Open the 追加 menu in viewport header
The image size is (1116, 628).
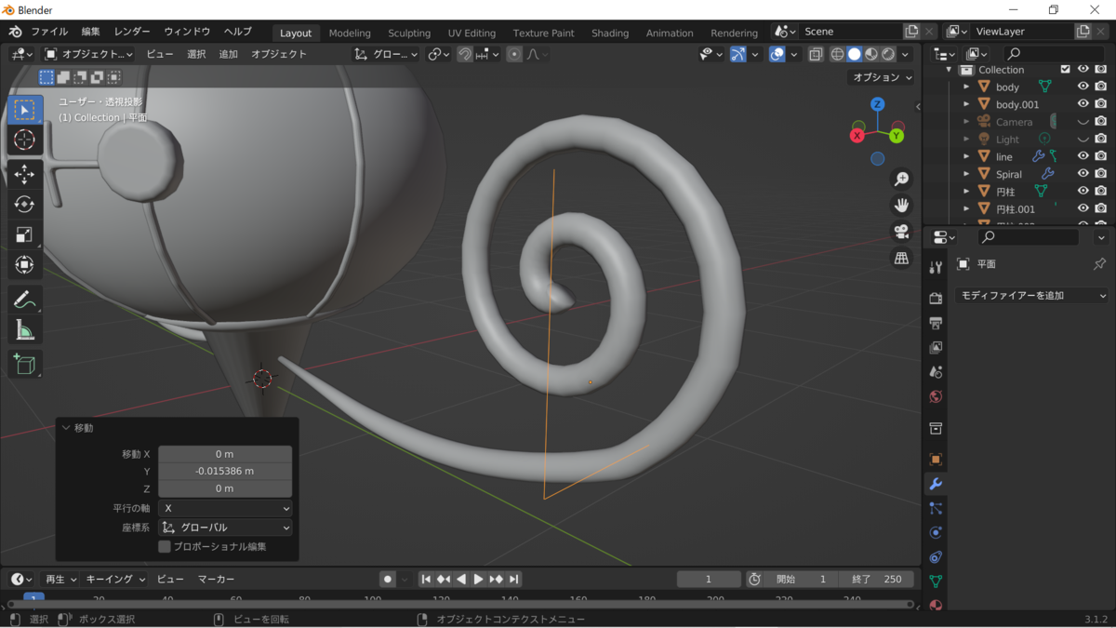228,54
